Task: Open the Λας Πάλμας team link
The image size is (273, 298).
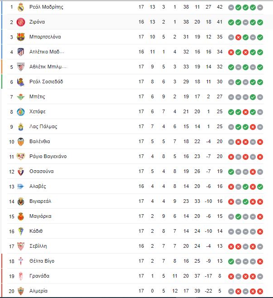Action: pyautogui.click(x=43, y=126)
